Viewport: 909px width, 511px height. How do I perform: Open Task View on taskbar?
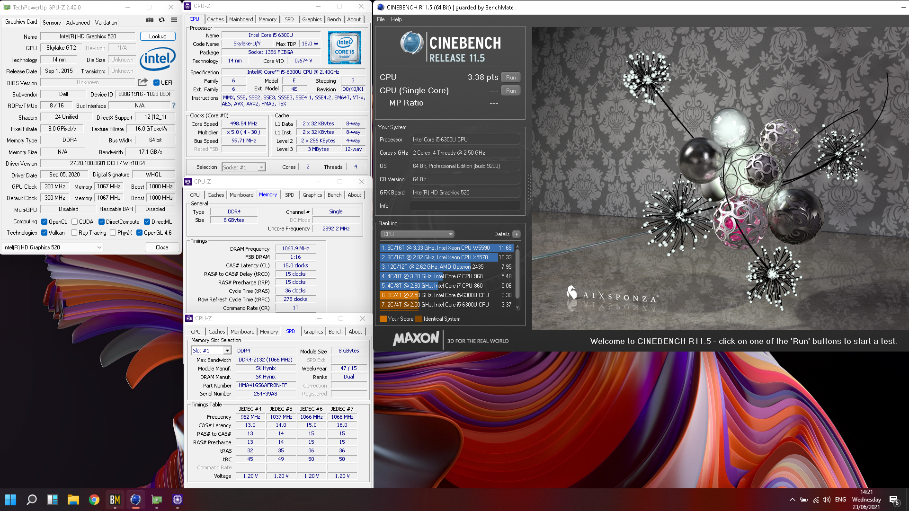(x=53, y=500)
